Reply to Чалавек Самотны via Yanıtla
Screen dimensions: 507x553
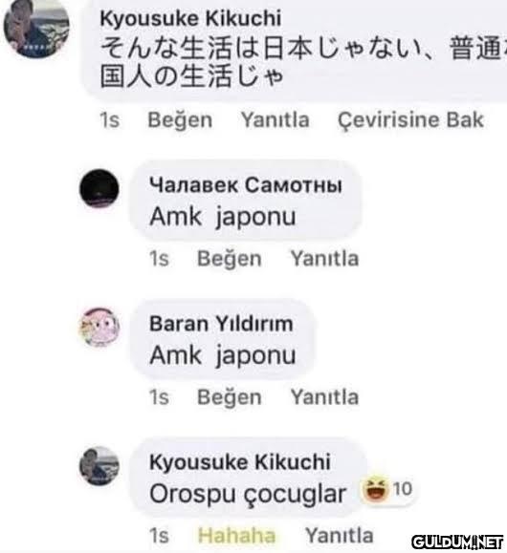(x=324, y=259)
